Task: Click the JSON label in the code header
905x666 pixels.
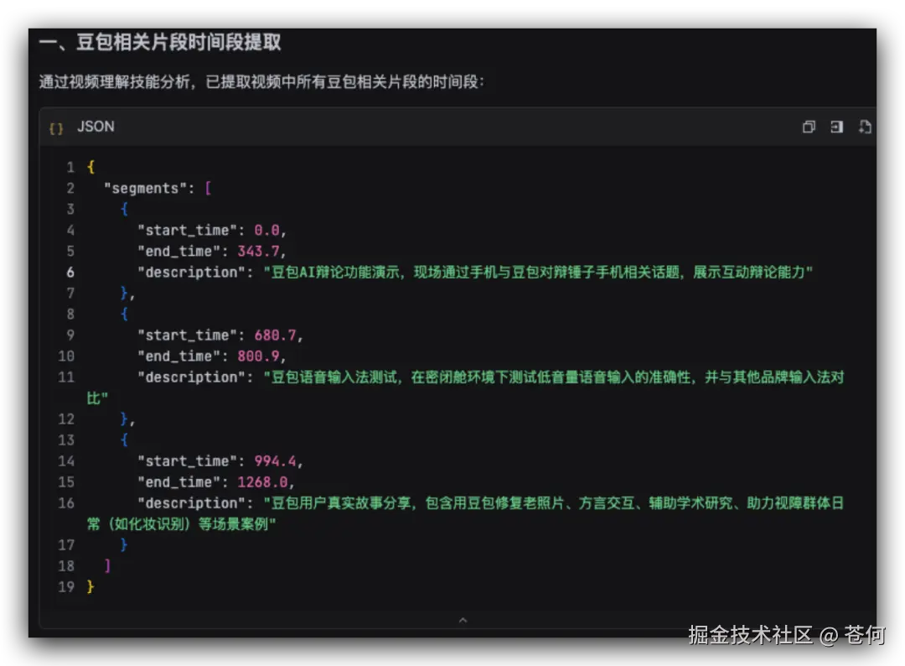Action: point(95,127)
